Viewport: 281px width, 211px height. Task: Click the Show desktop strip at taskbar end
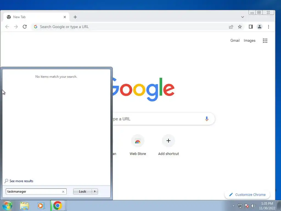pos(279,206)
